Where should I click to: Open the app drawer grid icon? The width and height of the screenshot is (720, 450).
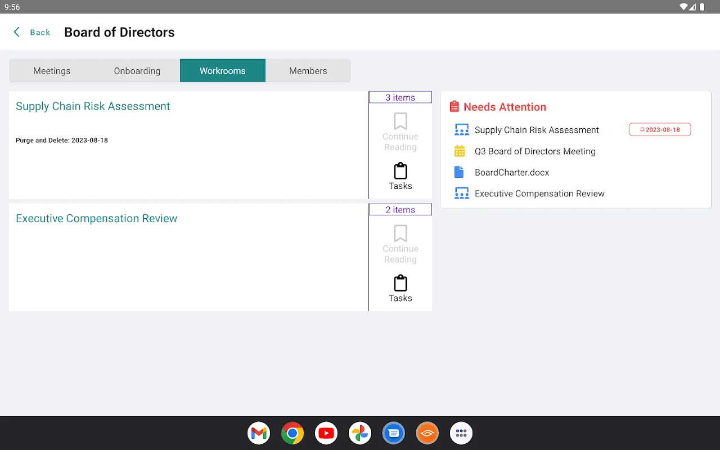(x=461, y=433)
